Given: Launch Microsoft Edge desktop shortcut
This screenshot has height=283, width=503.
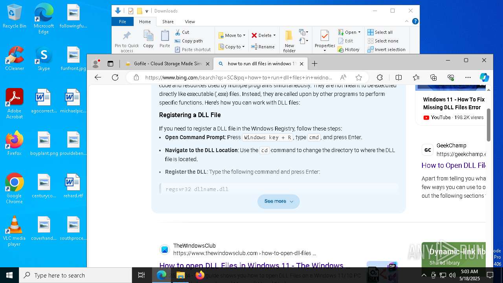Looking at the screenshot, I should coord(44,18).
